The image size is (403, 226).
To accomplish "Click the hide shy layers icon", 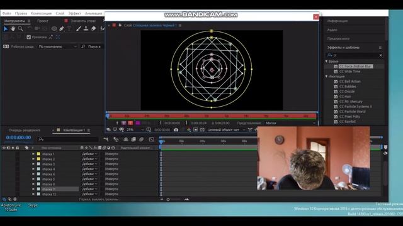I will 126,139.
